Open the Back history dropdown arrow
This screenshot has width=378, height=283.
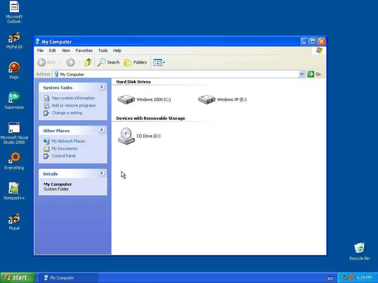(61, 62)
